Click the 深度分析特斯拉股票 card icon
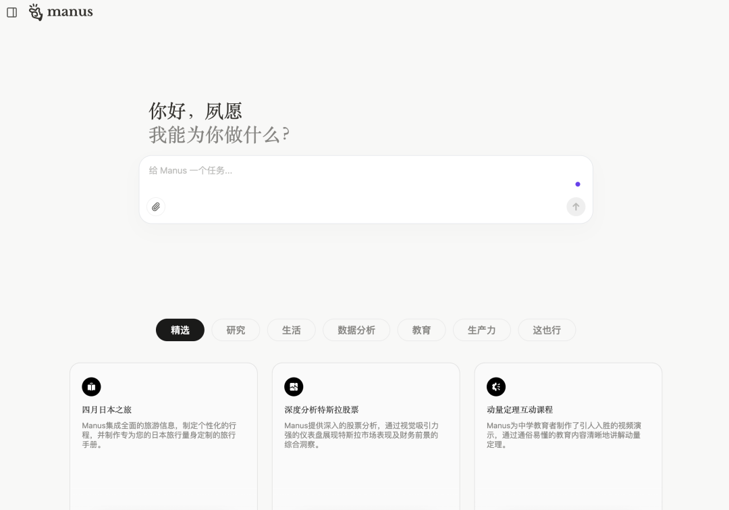729x510 pixels. point(294,386)
